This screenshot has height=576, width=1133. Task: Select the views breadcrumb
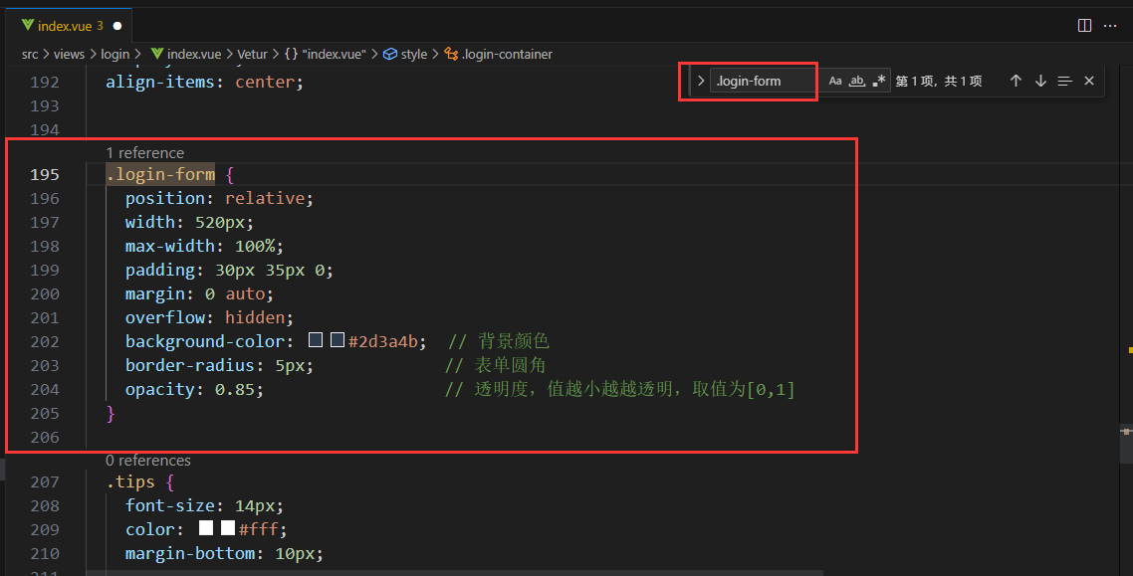(x=69, y=54)
